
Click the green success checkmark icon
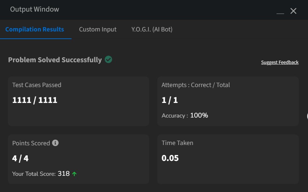click(108, 60)
